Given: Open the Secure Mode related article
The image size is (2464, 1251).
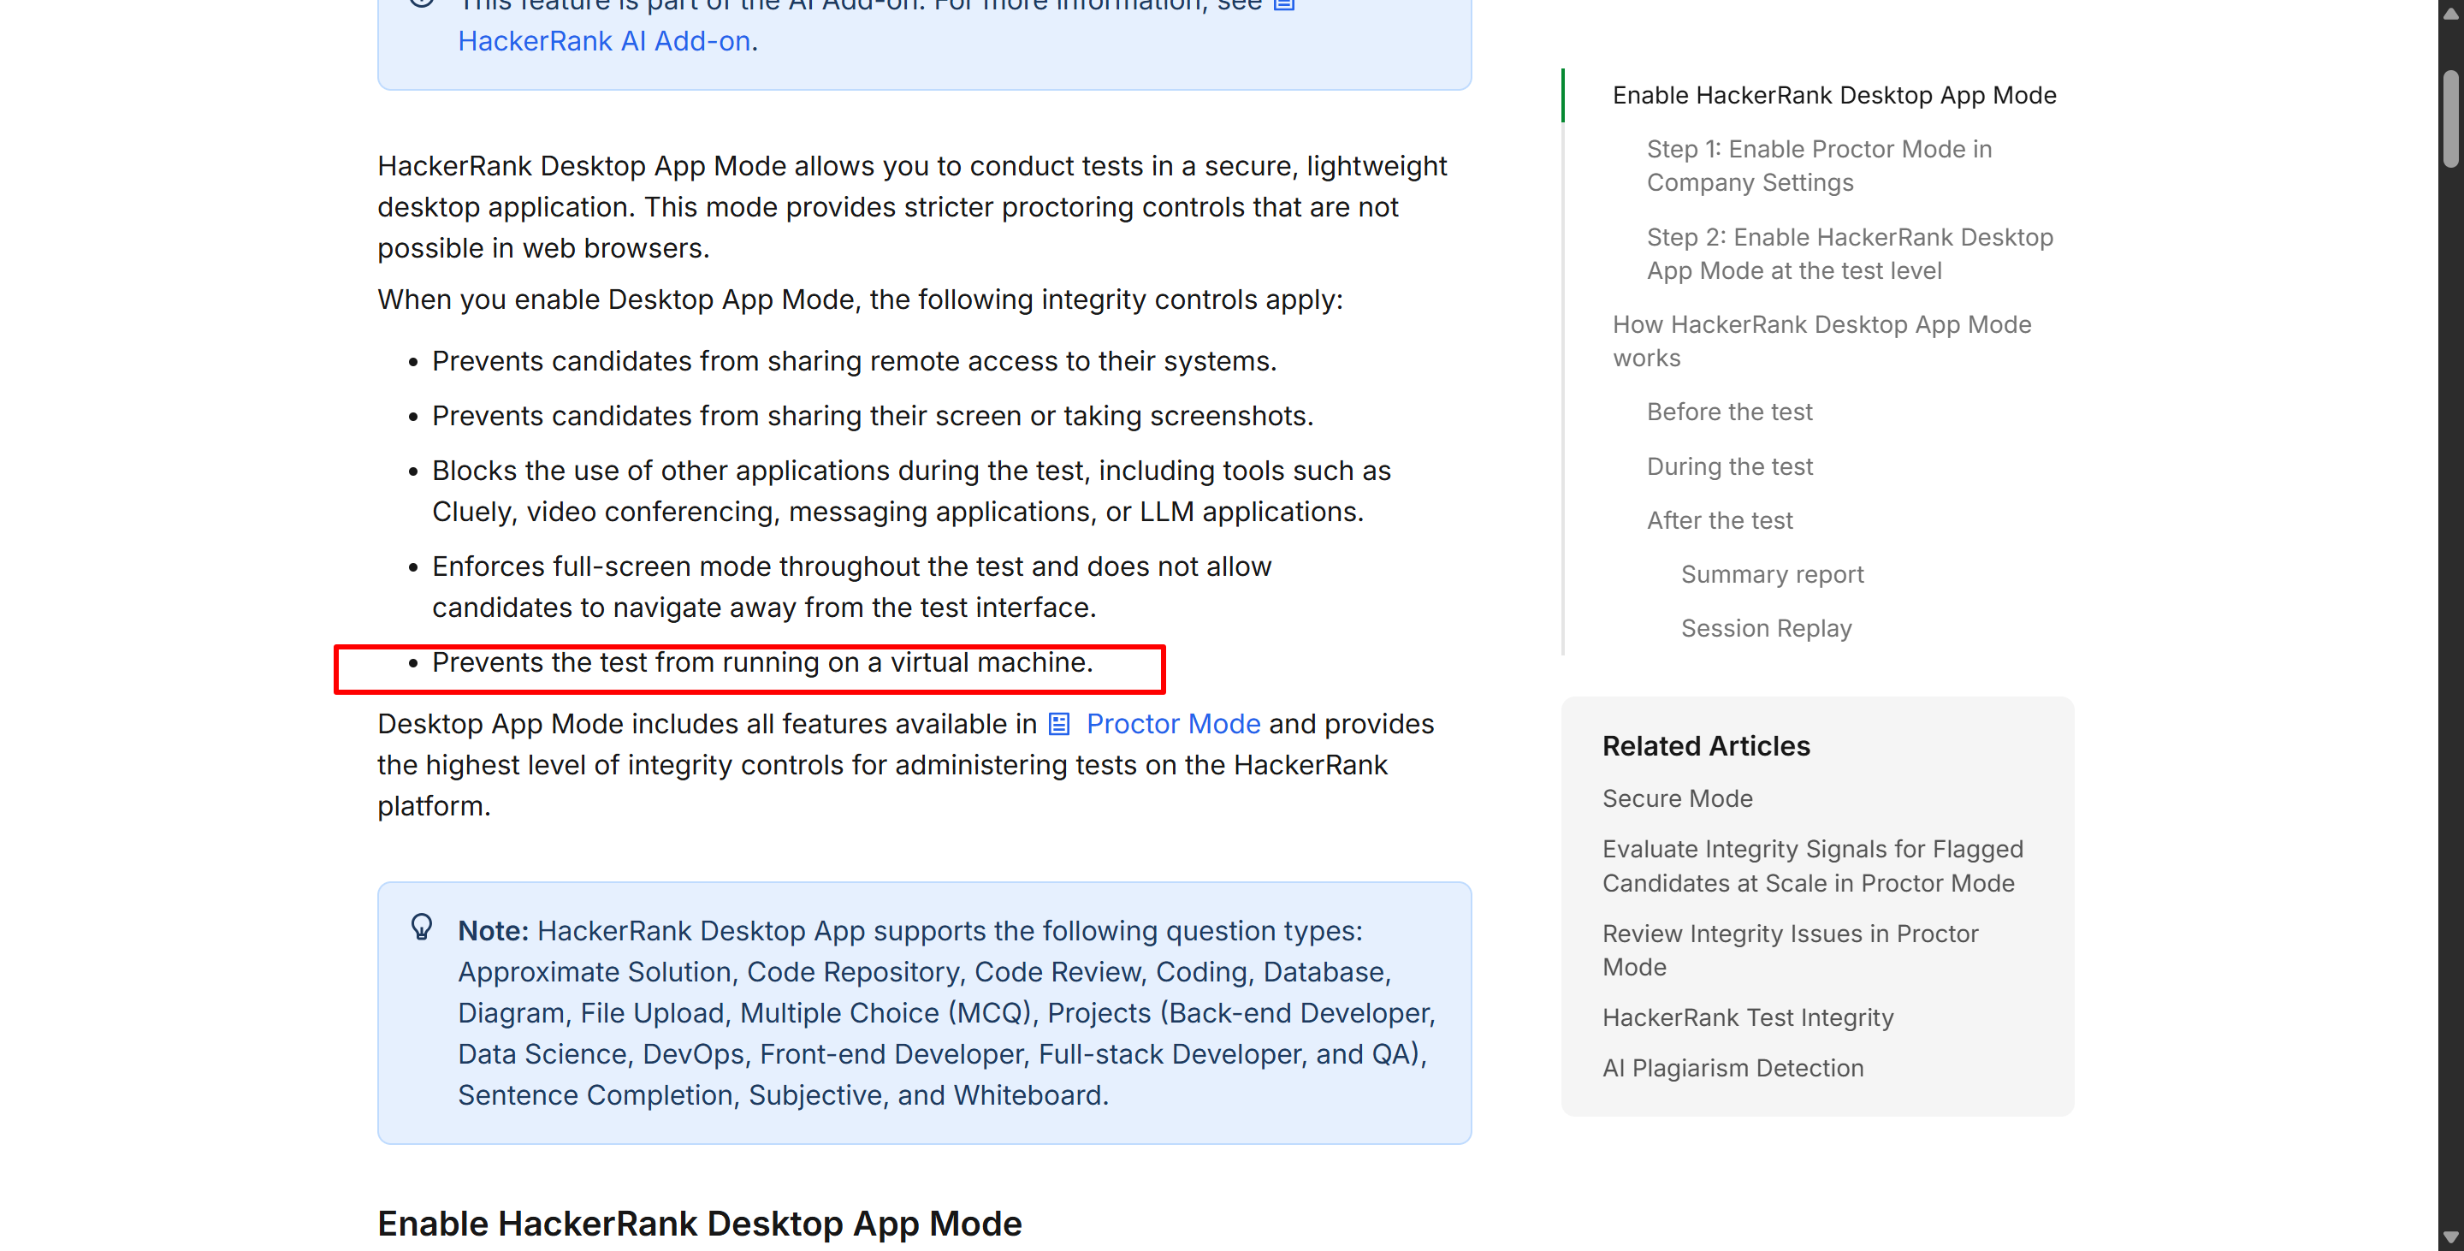Looking at the screenshot, I should (x=1677, y=798).
